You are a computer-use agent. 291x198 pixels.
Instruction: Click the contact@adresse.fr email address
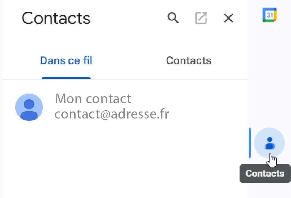point(112,114)
